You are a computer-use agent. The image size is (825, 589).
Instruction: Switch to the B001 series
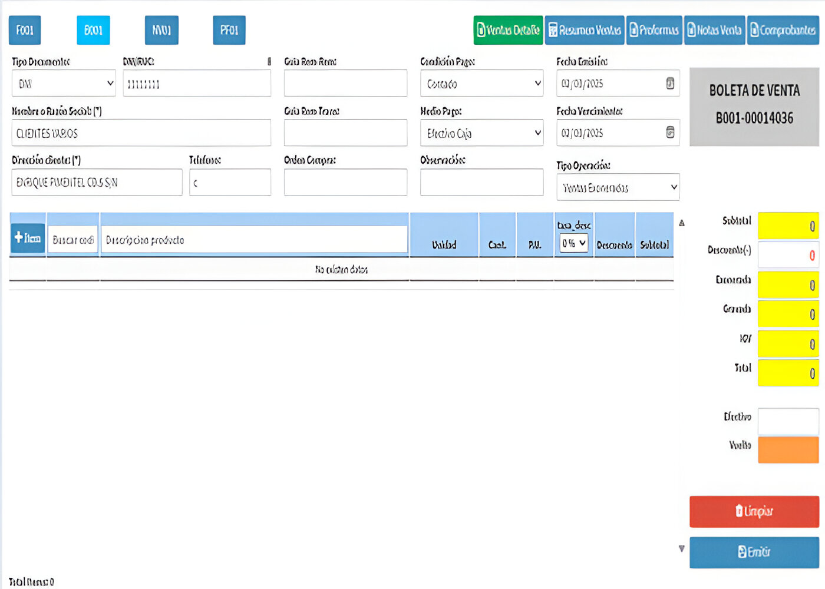[x=93, y=30]
